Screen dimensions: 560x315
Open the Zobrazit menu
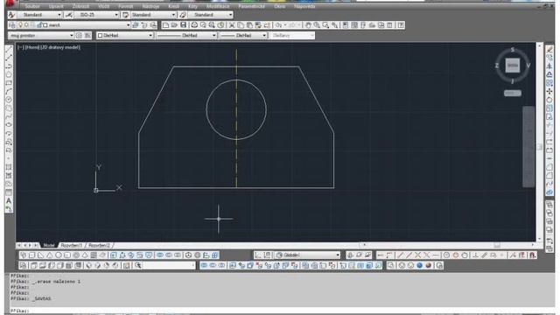click(80, 6)
